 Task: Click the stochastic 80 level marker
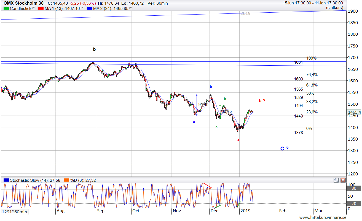(353, 188)
